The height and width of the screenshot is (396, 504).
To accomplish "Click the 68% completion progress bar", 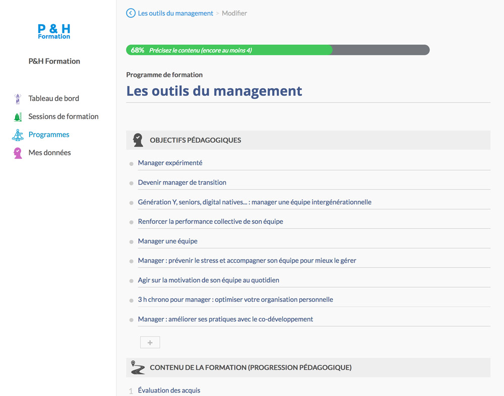I will tap(277, 50).
